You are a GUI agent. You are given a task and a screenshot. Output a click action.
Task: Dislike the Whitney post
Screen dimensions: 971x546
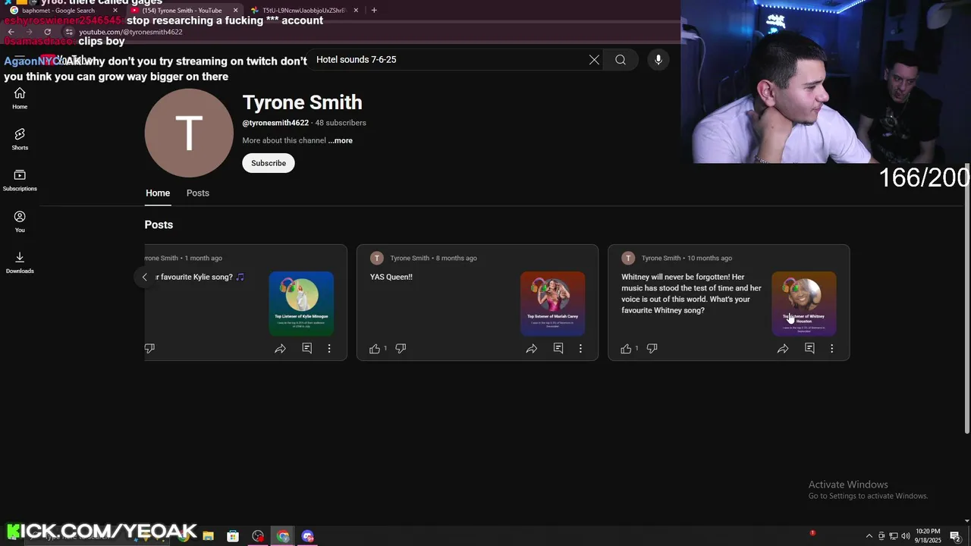pos(652,348)
